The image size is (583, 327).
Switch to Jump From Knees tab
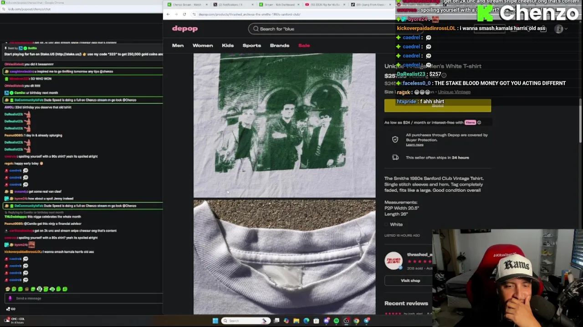tap(370, 5)
